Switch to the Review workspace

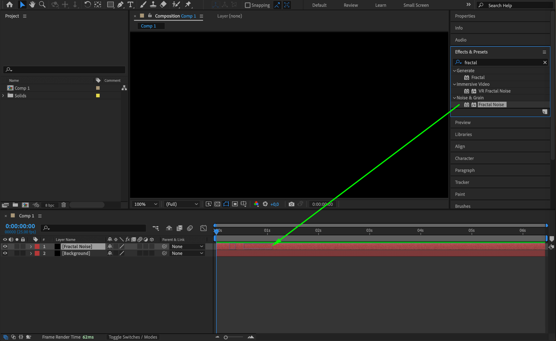point(350,5)
